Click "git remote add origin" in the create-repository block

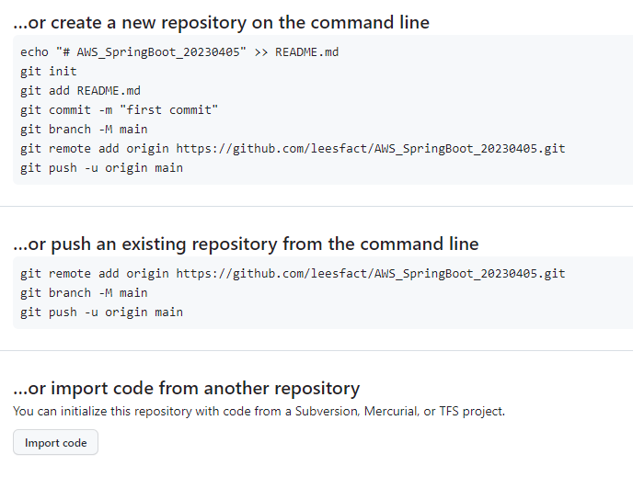pyautogui.click(x=96, y=149)
